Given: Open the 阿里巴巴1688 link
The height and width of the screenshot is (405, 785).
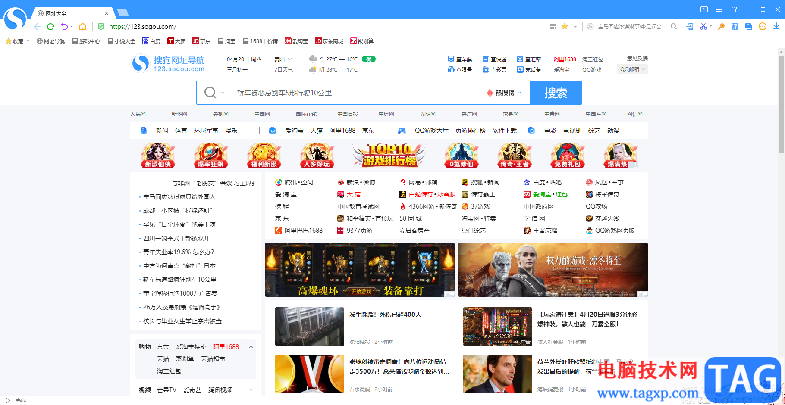Looking at the screenshot, I should [299, 231].
